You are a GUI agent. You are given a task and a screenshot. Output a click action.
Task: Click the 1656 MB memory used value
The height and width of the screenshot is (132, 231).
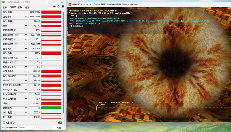point(34,49)
